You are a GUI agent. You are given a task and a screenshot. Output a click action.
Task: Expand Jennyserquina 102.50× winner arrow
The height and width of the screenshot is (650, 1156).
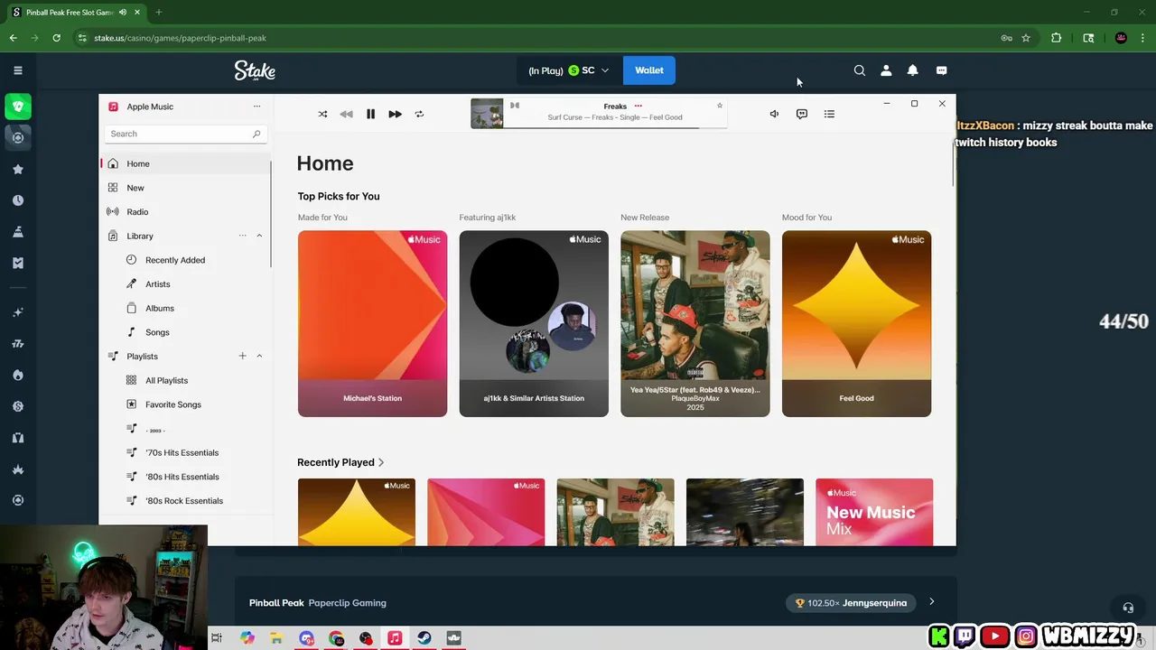931,602
